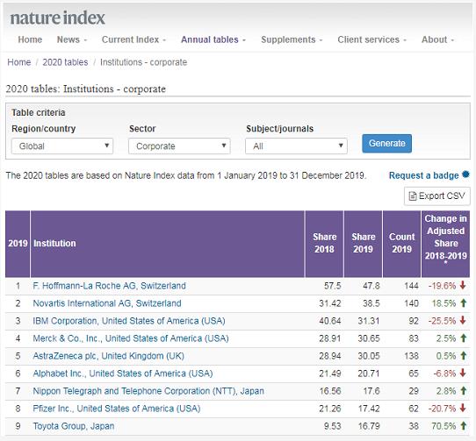Expand the About menu

coord(437,39)
